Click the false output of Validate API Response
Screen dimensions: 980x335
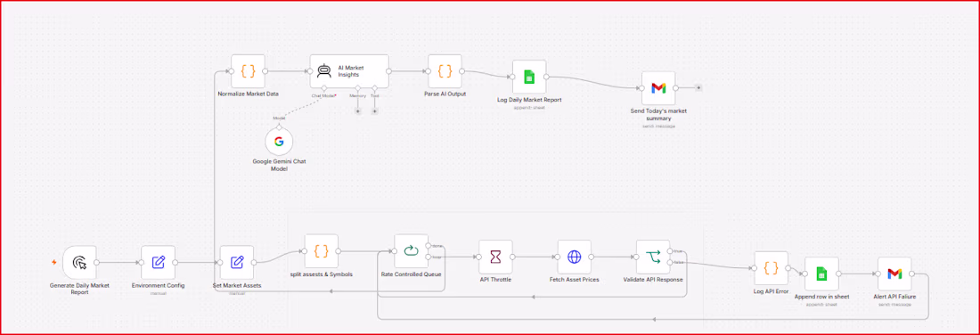pos(670,263)
